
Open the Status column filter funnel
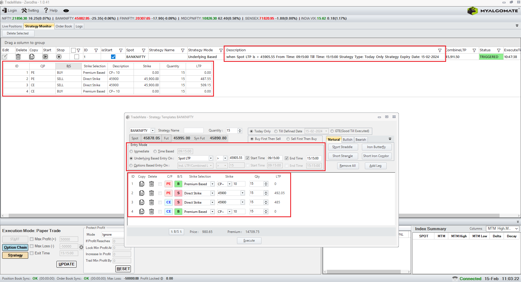click(499, 50)
